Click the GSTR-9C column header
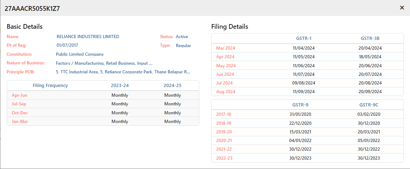This screenshot has width=410, height=169. coord(369,105)
